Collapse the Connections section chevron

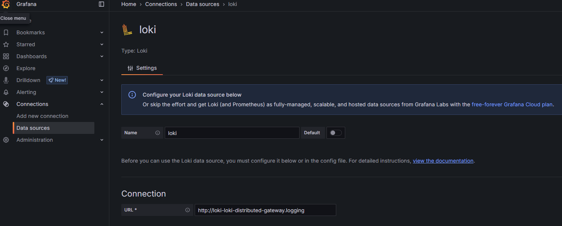pos(102,104)
